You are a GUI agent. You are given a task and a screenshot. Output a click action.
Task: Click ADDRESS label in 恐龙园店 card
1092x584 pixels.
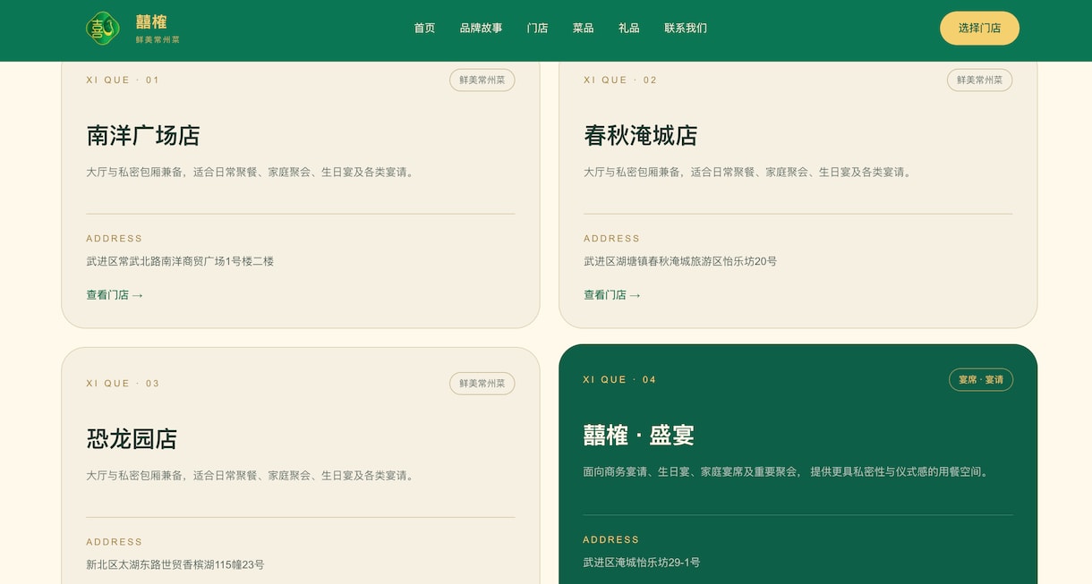click(x=115, y=541)
